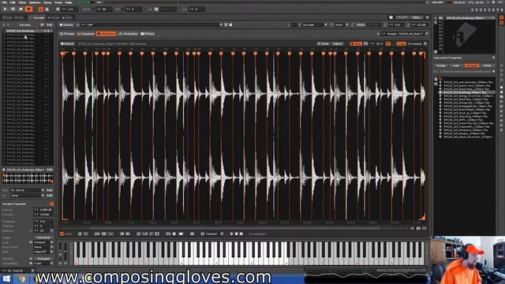The width and height of the screenshot is (505, 284).
Task: Click the sample Volume value field
Action: click(x=43, y=210)
